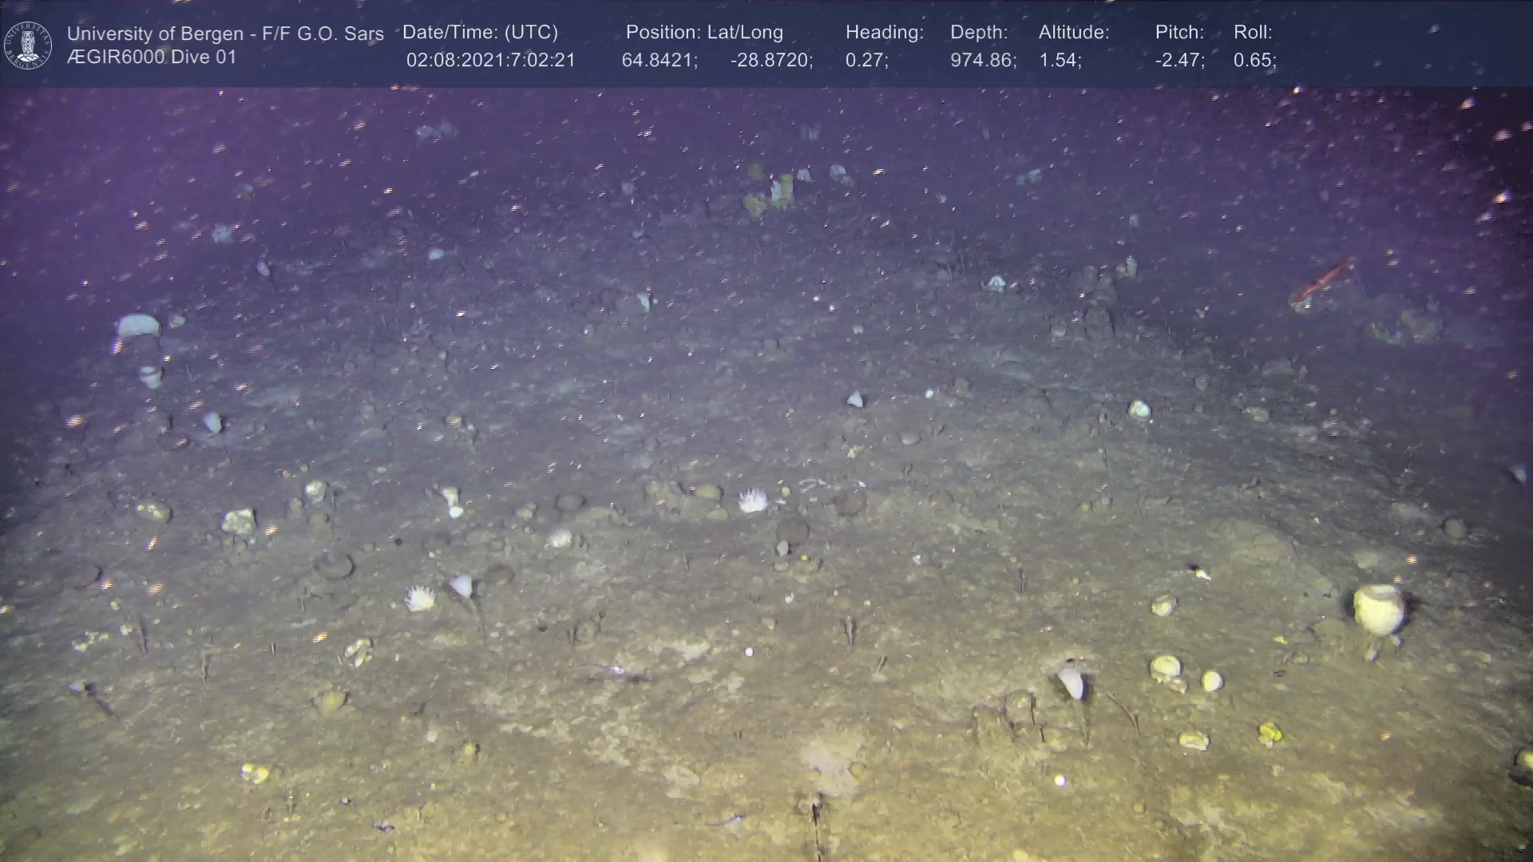The image size is (1533, 862).
Task: Select the heading value 0.27
Action: 866,61
